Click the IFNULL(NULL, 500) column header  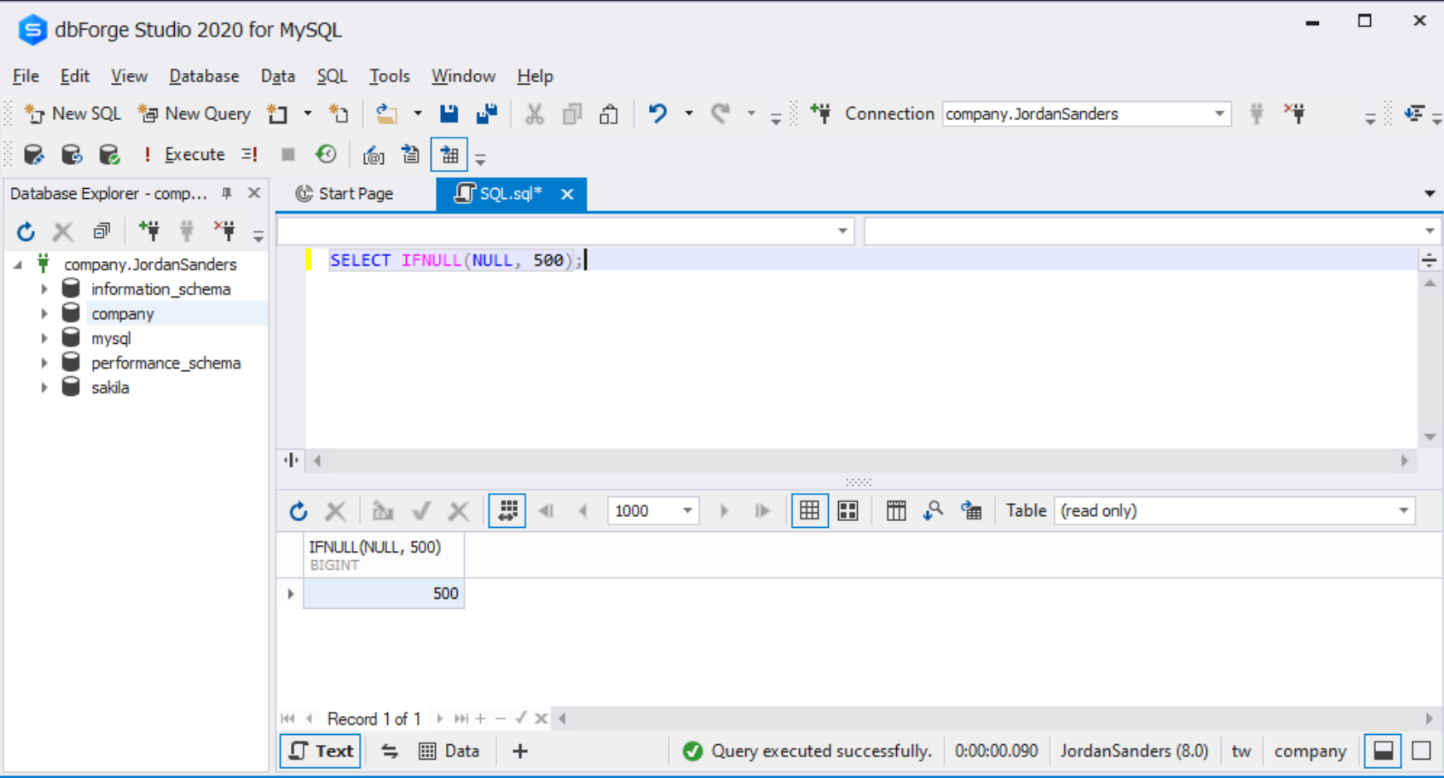384,555
